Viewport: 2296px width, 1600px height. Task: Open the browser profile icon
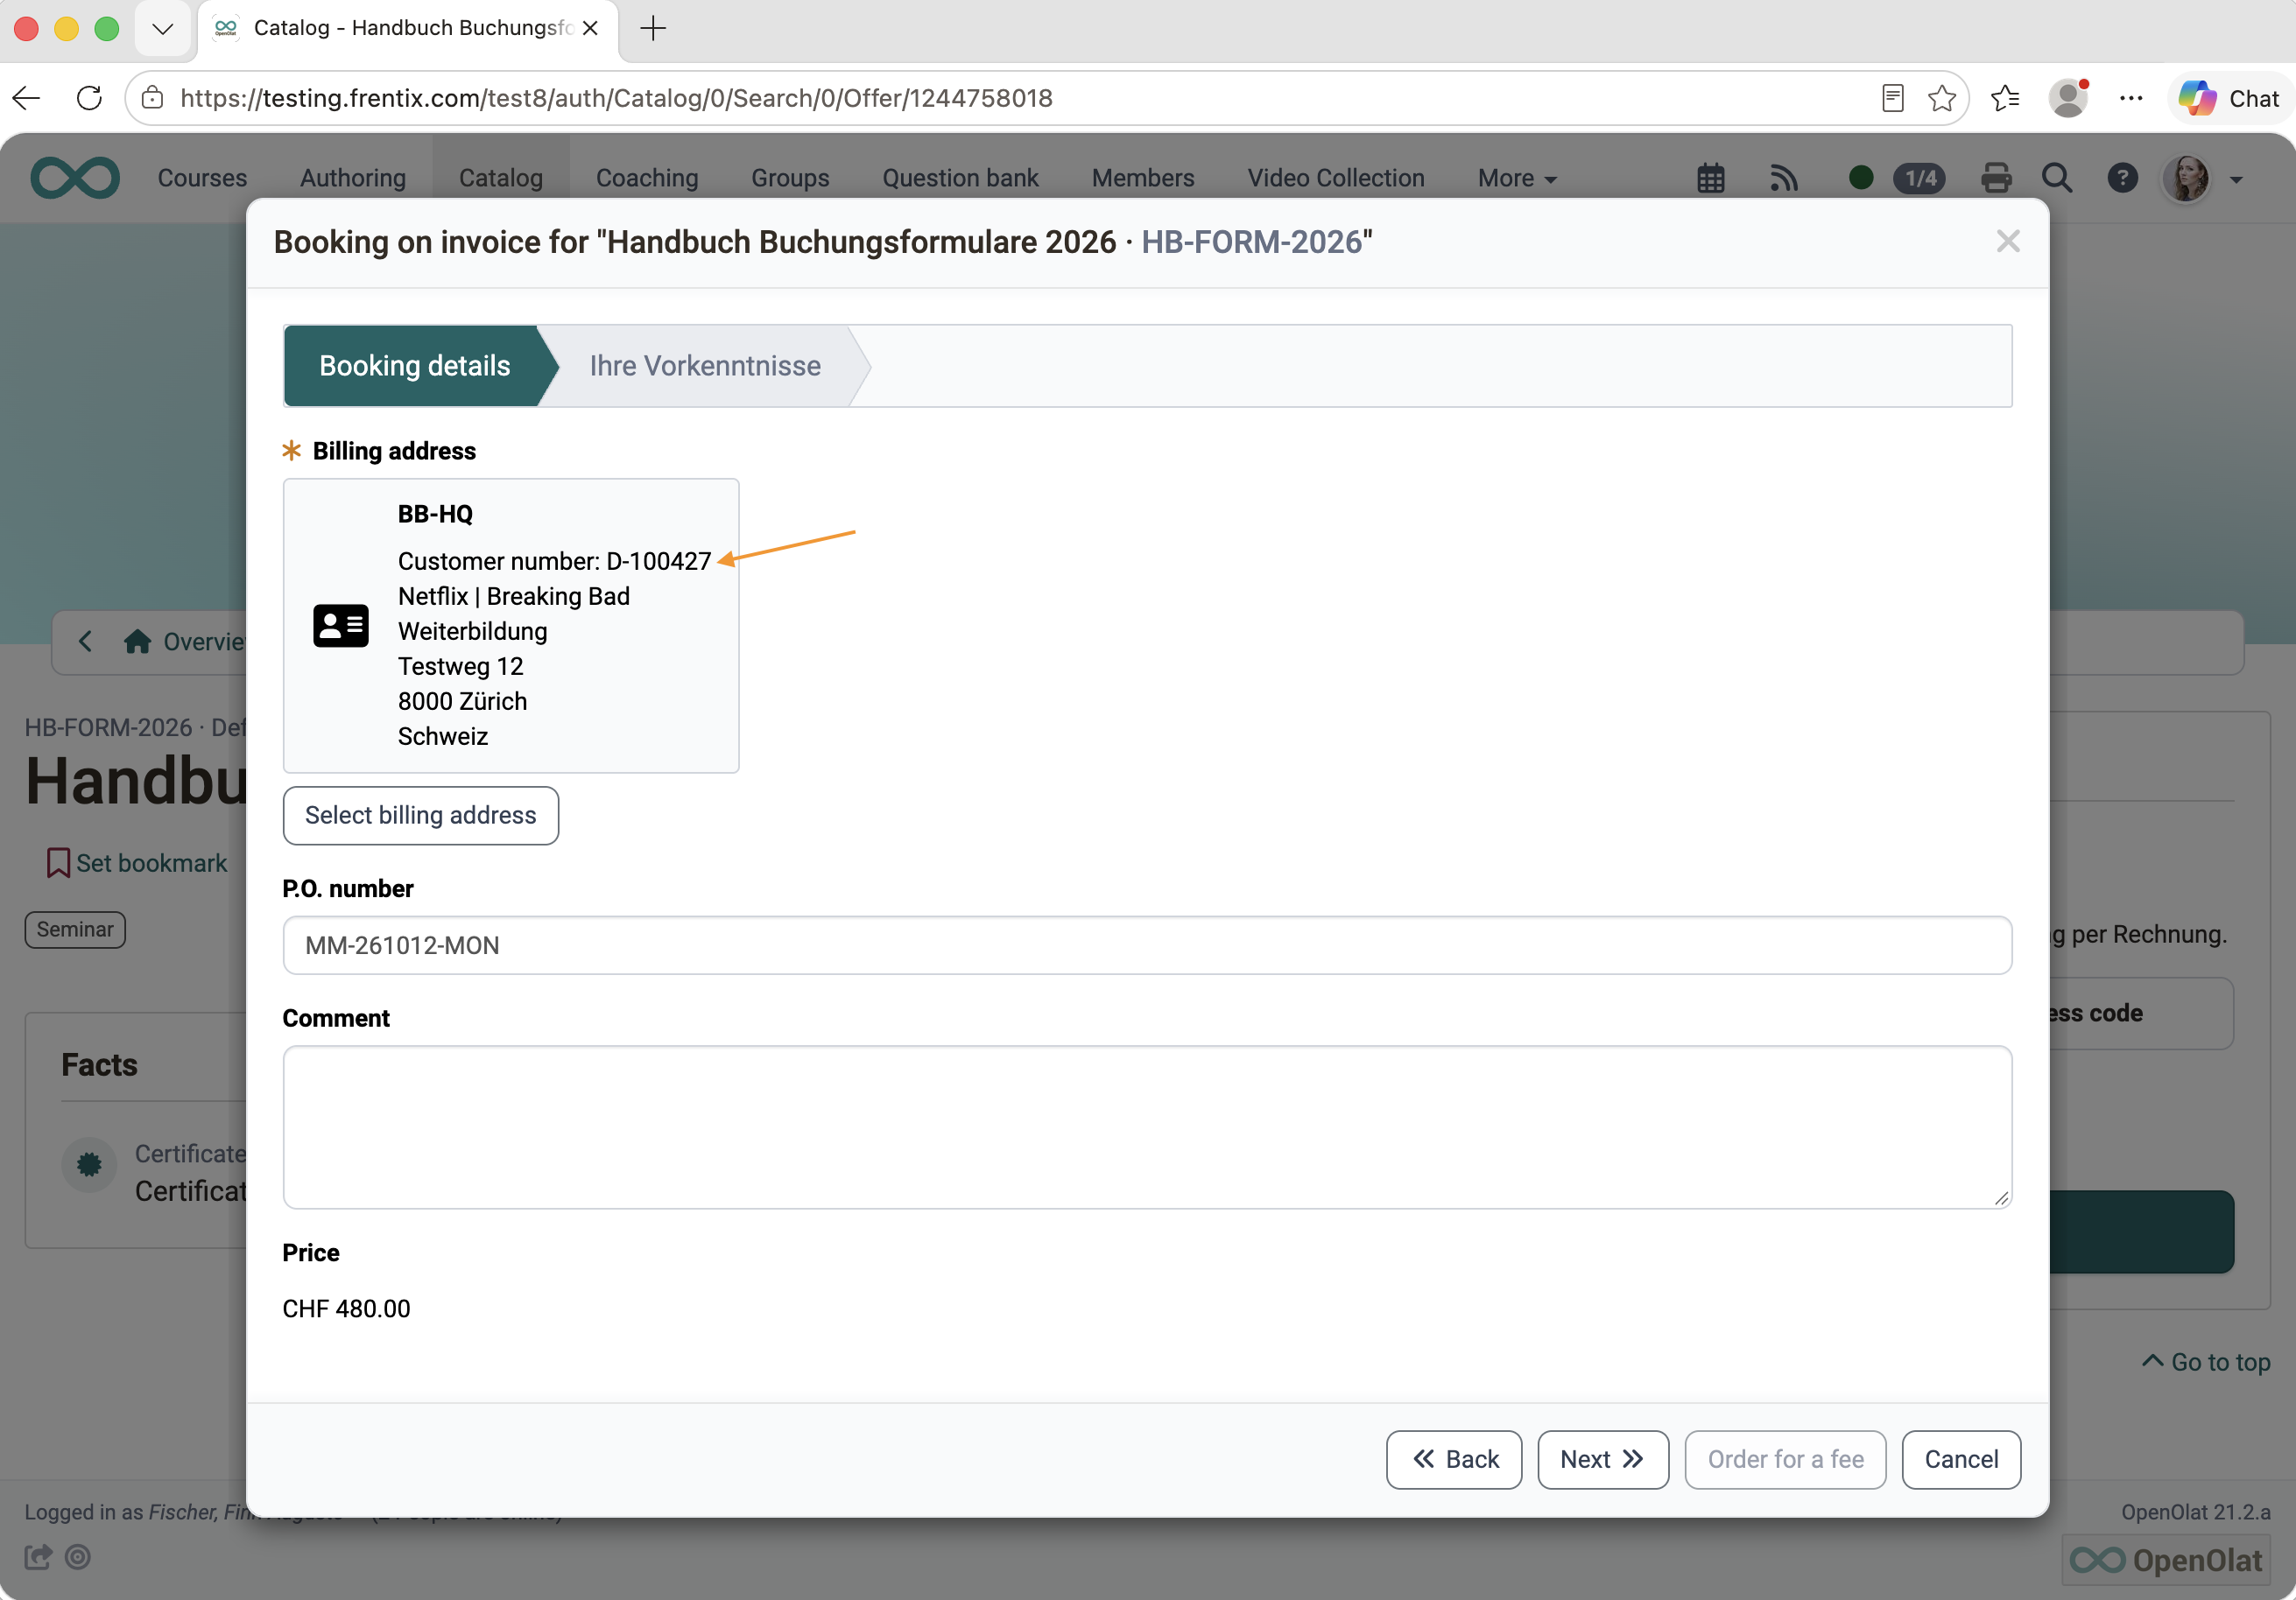(x=2067, y=98)
